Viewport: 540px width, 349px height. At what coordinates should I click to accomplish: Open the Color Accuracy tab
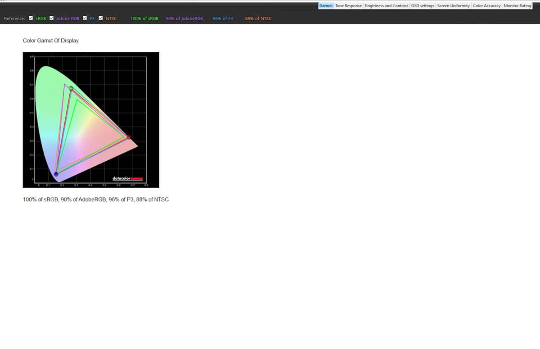coord(486,6)
